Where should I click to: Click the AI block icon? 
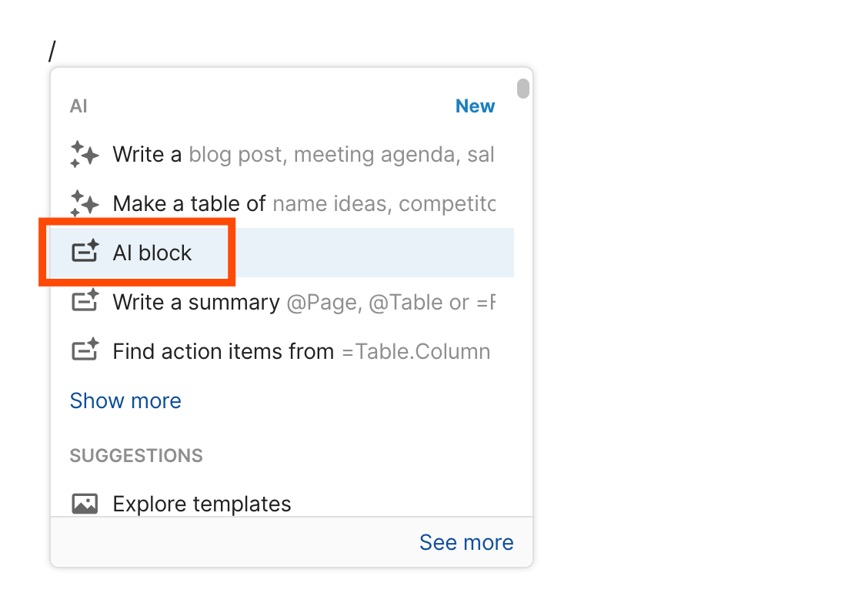pyautogui.click(x=85, y=253)
